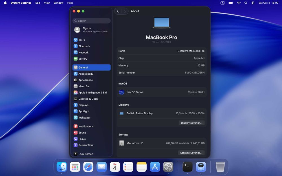The height and width of the screenshot is (176, 282).
Task: Open Spotlight settings
Action: 91,111
